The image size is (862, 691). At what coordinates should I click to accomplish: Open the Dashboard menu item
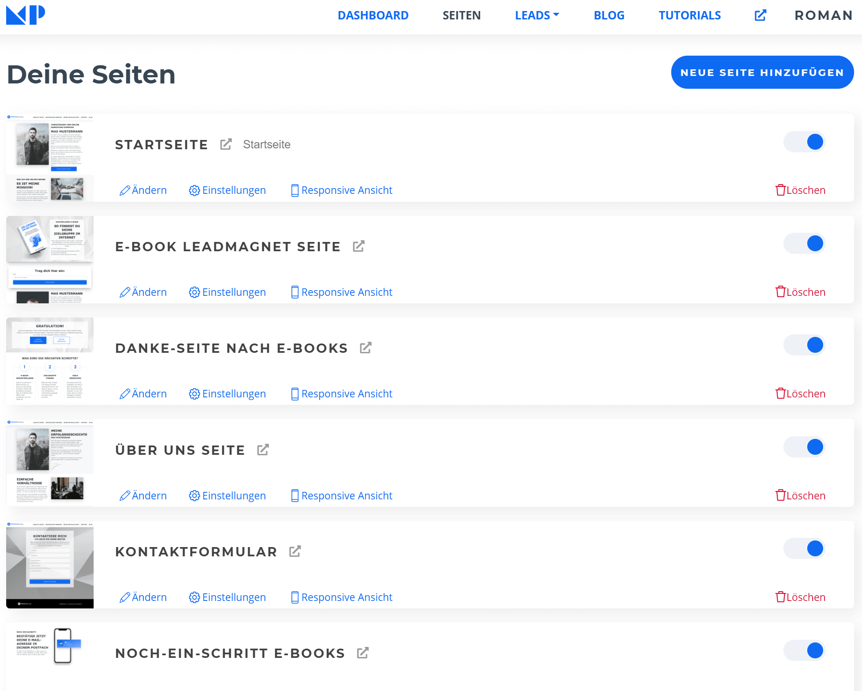(373, 15)
